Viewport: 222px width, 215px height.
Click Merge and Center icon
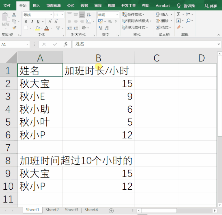tap(89, 21)
